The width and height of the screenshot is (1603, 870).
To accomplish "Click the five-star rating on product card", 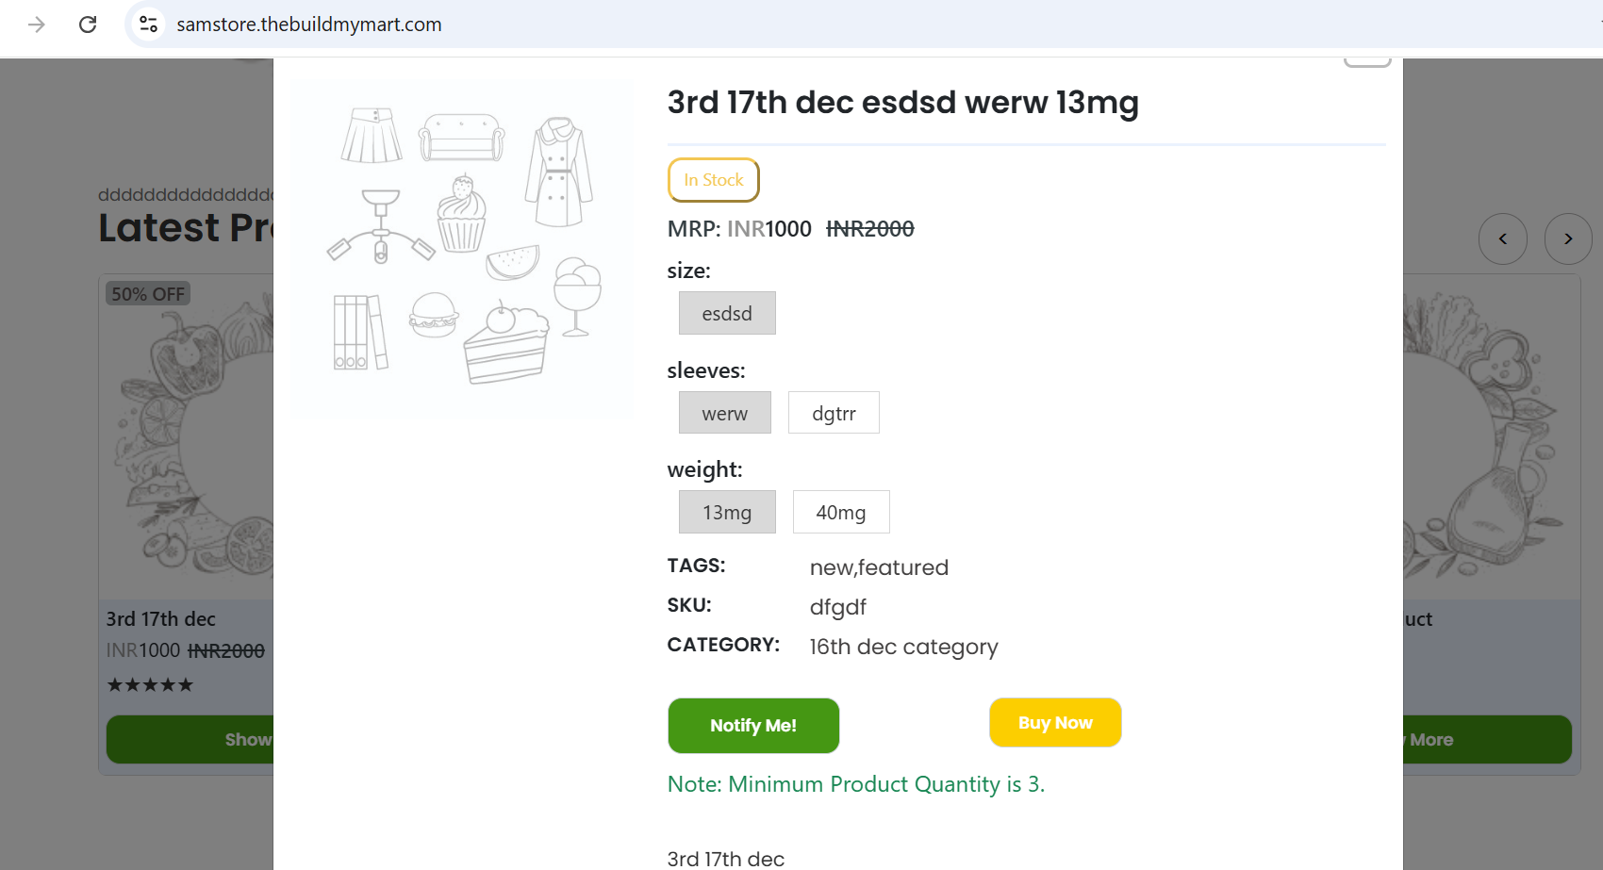I will pyautogui.click(x=150, y=685).
